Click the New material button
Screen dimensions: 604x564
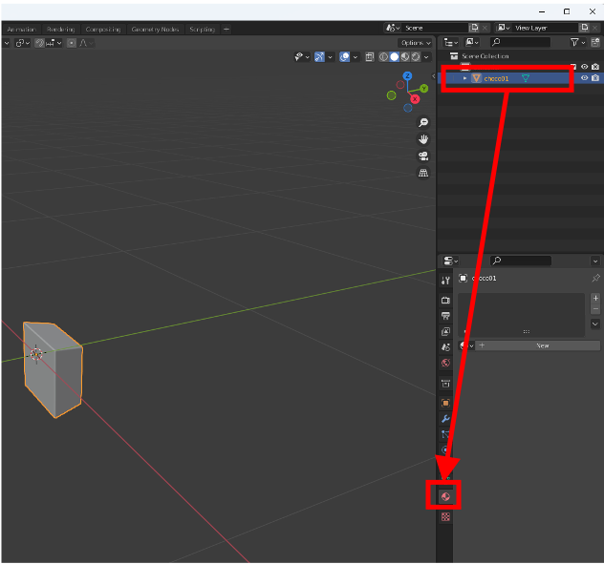coord(542,345)
